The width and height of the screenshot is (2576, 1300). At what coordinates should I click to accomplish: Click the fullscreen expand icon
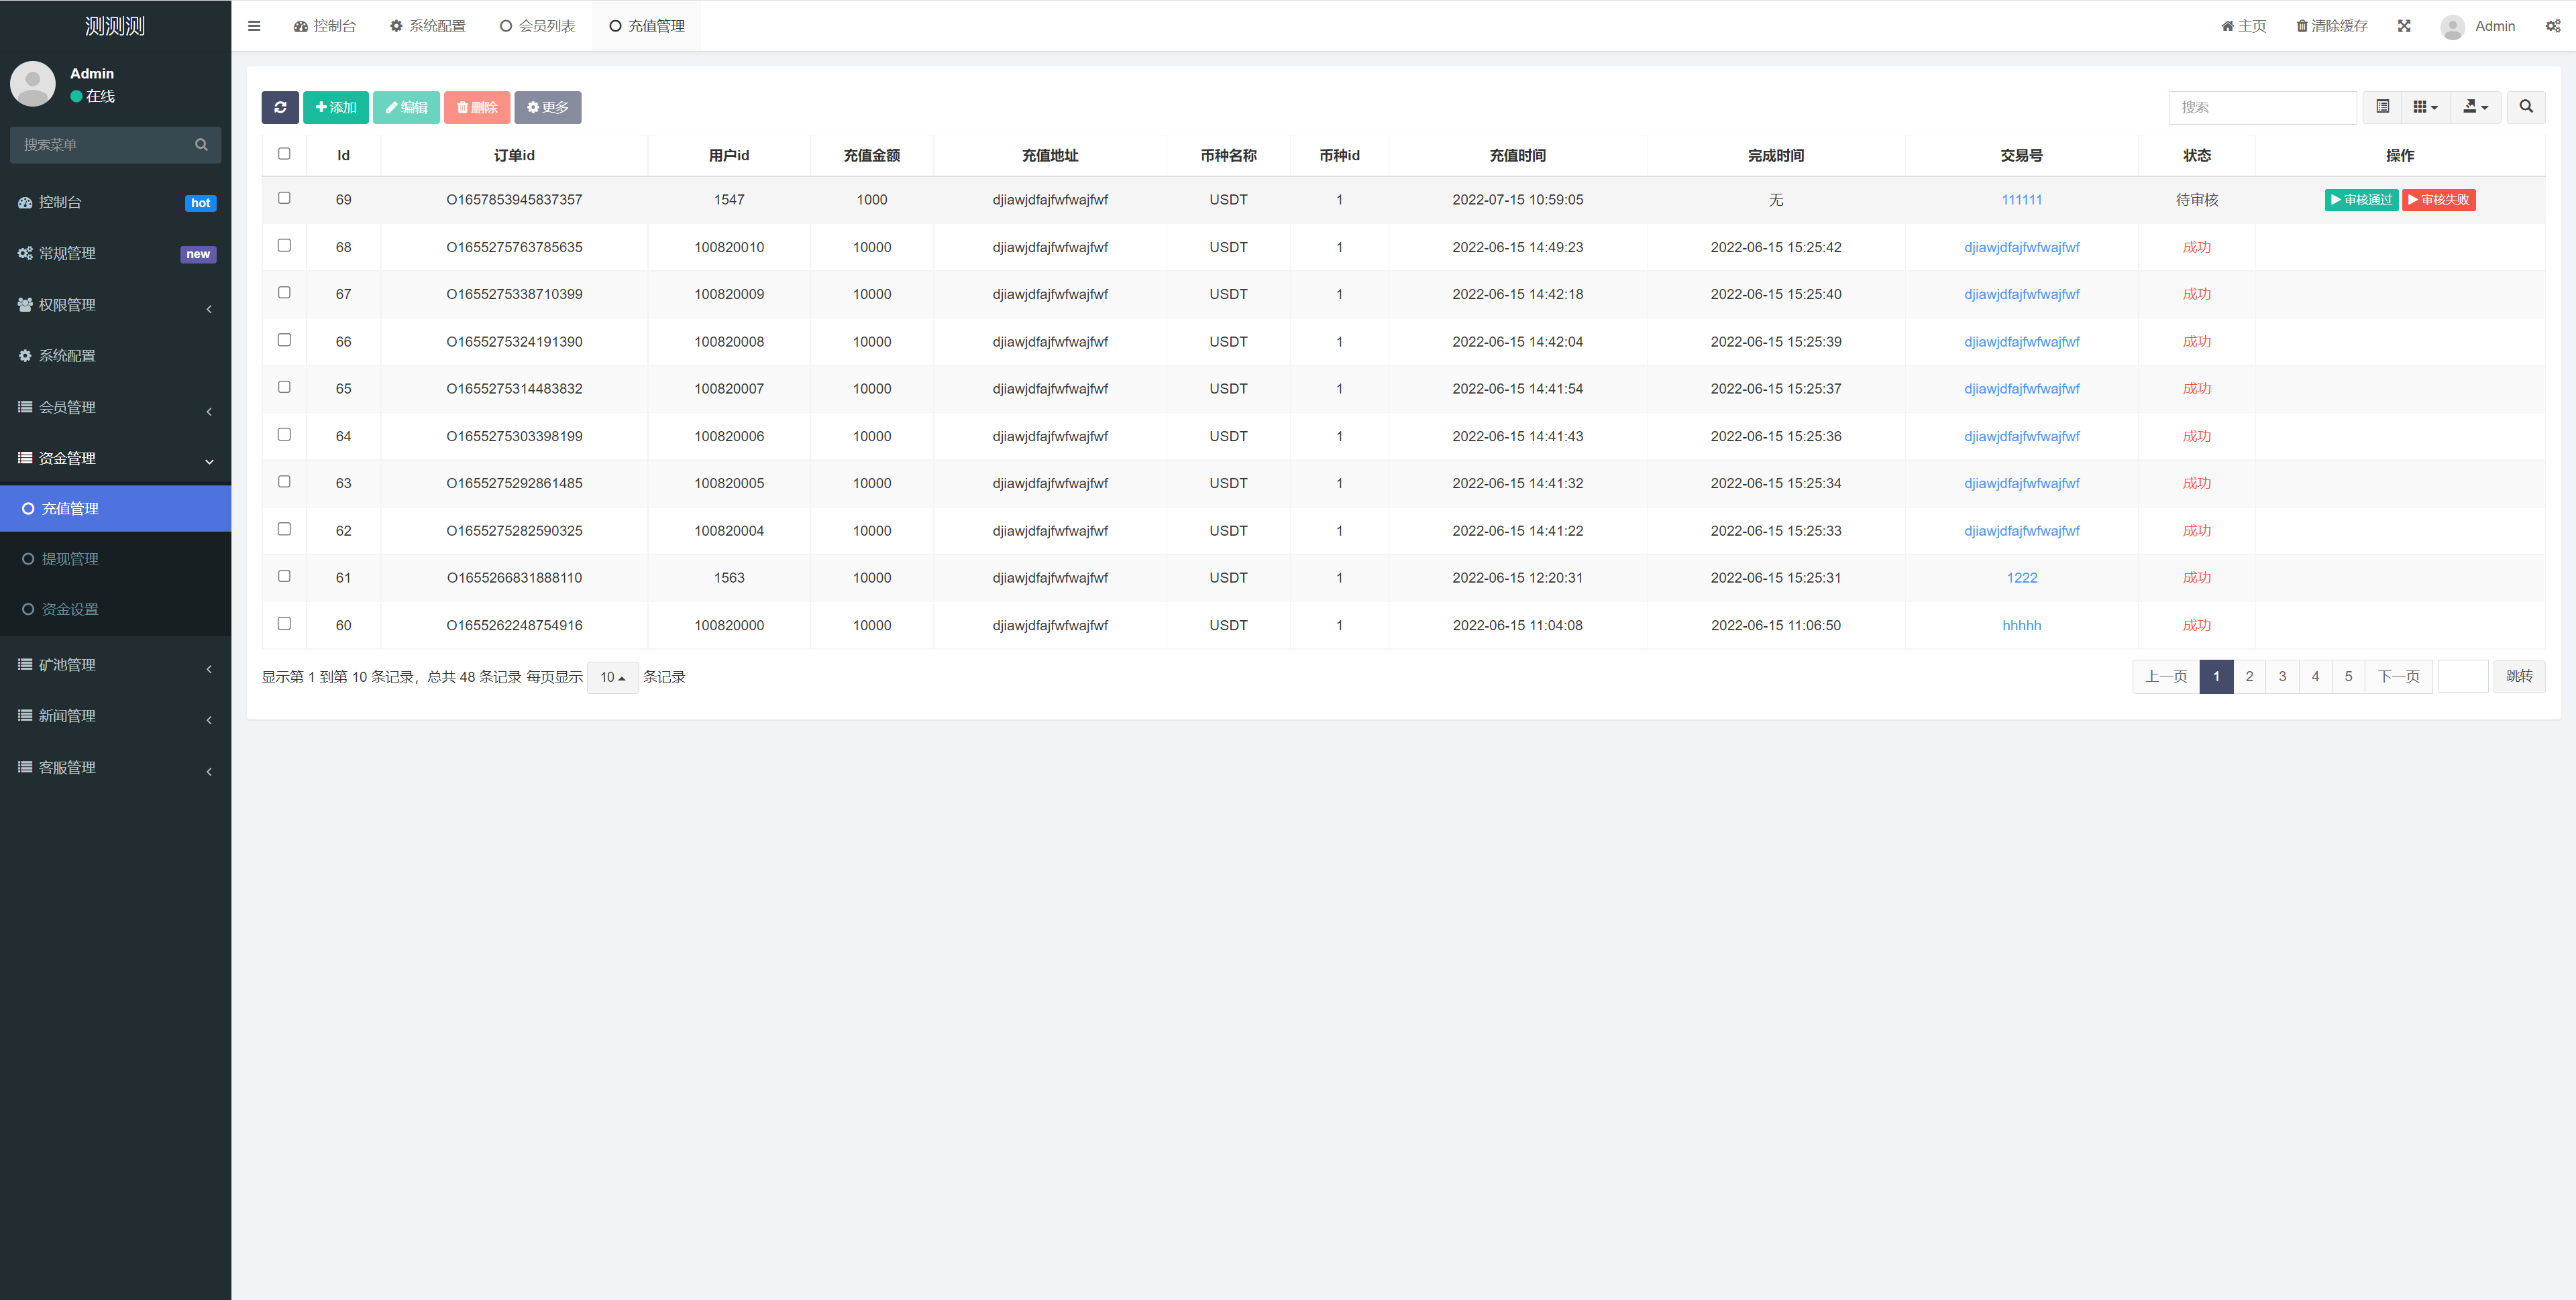click(2404, 26)
